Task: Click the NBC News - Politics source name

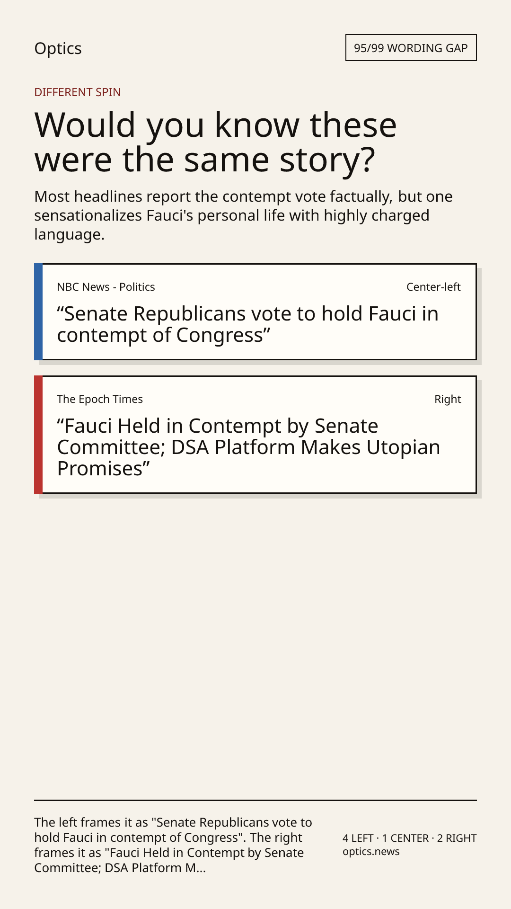Action: [106, 287]
